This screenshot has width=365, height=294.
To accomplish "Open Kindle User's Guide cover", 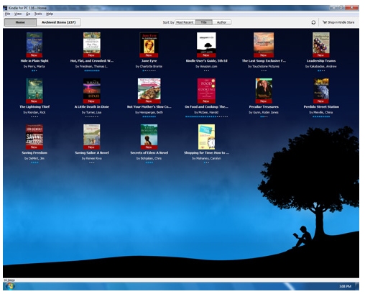I will point(206,45).
